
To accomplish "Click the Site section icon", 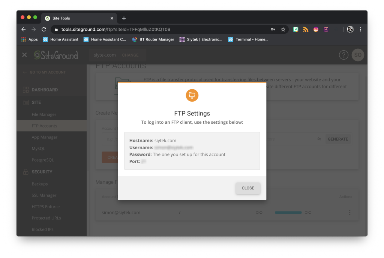I will pos(26,102).
